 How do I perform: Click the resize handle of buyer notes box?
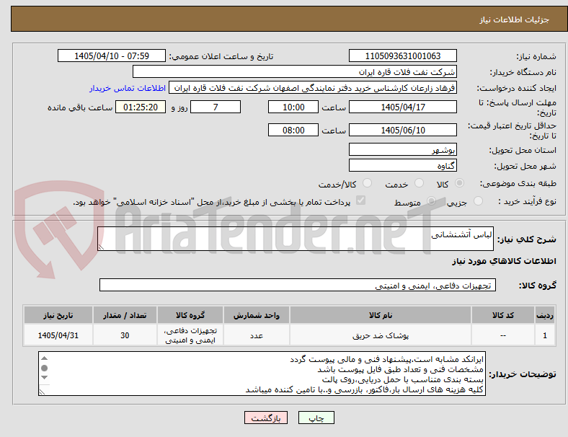coord(42,392)
